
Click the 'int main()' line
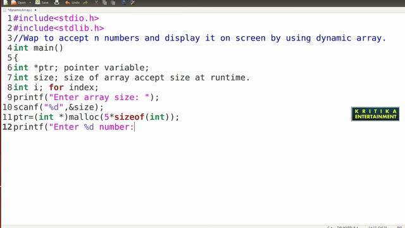click(x=38, y=48)
